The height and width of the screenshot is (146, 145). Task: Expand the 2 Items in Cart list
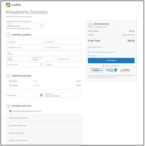[101, 27]
